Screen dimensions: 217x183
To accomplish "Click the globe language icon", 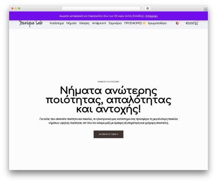I will [177, 23].
